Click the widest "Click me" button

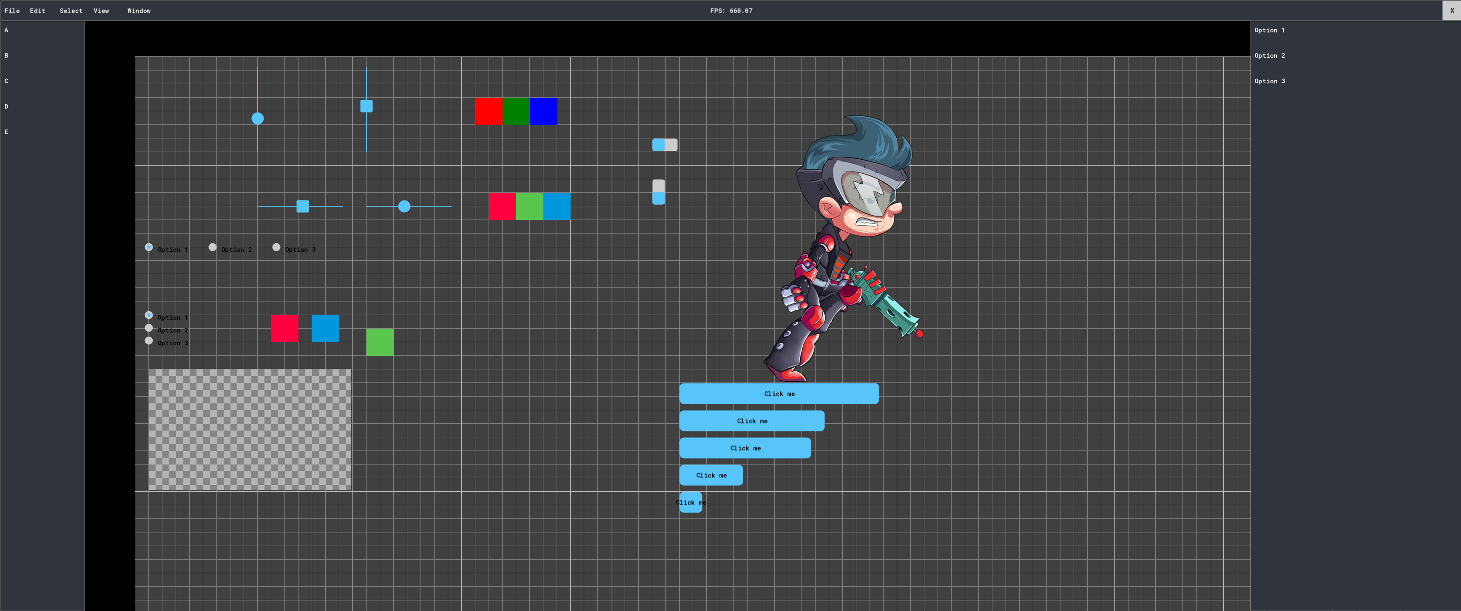click(779, 394)
